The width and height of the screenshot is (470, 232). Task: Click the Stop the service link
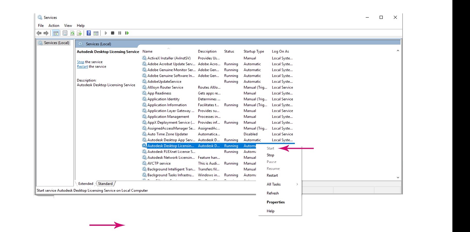[80, 62]
